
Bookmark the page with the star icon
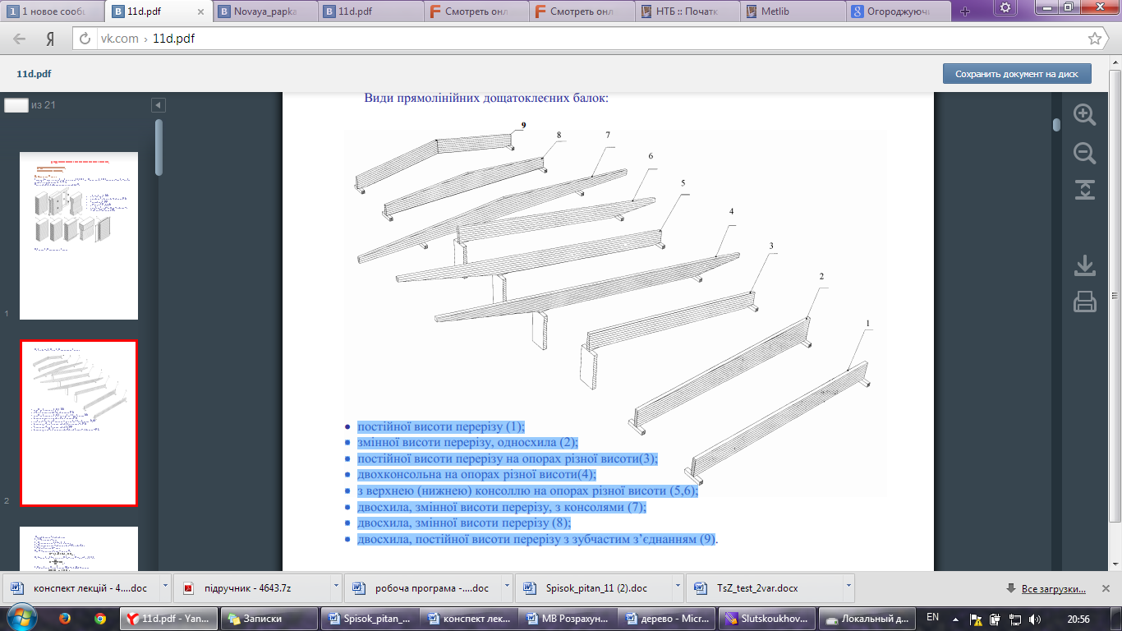pyautogui.click(x=1094, y=39)
